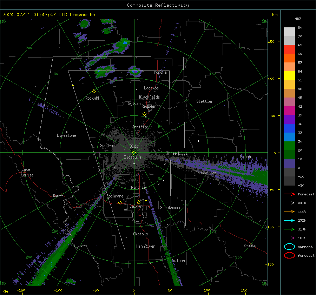Click the Cochrane city label

click(115, 196)
